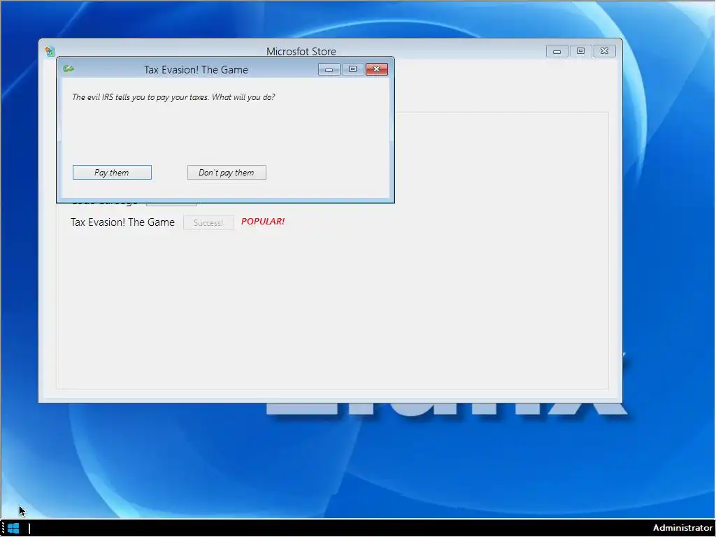Image resolution: width=716 pixels, height=537 pixels.
Task: Close the Microsfot Store window
Action: (604, 51)
